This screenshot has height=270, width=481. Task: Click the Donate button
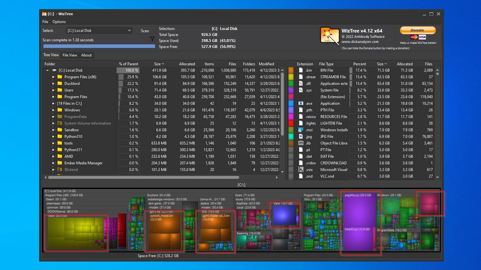point(417,30)
